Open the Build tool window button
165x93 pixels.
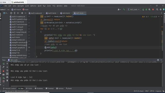(x=69, y=88)
